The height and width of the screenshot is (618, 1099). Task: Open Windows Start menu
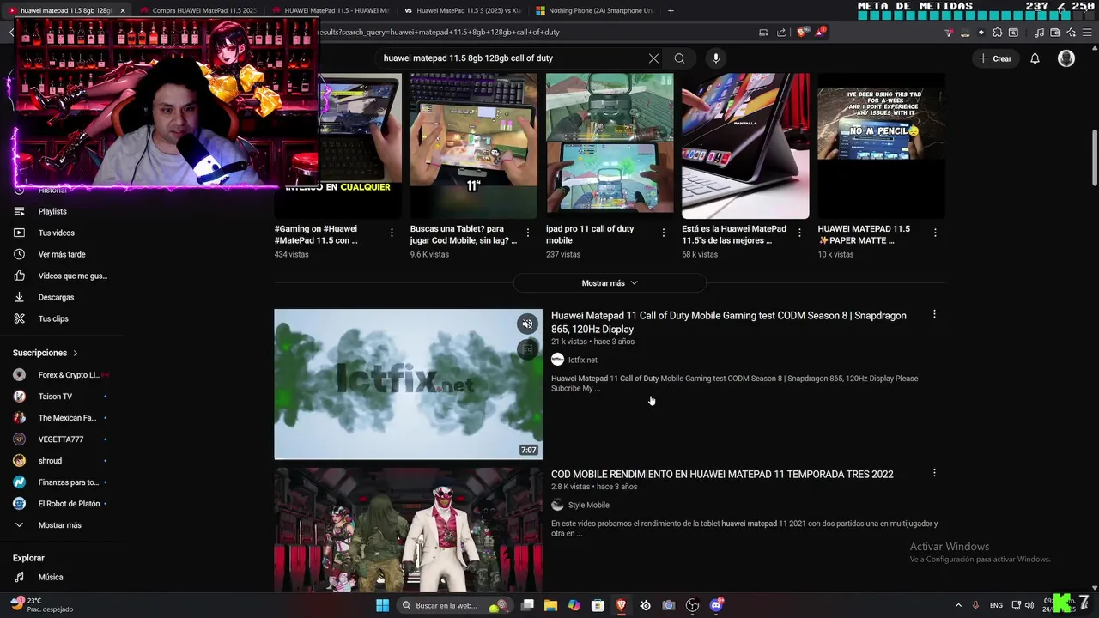pyautogui.click(x=382, y=605)
